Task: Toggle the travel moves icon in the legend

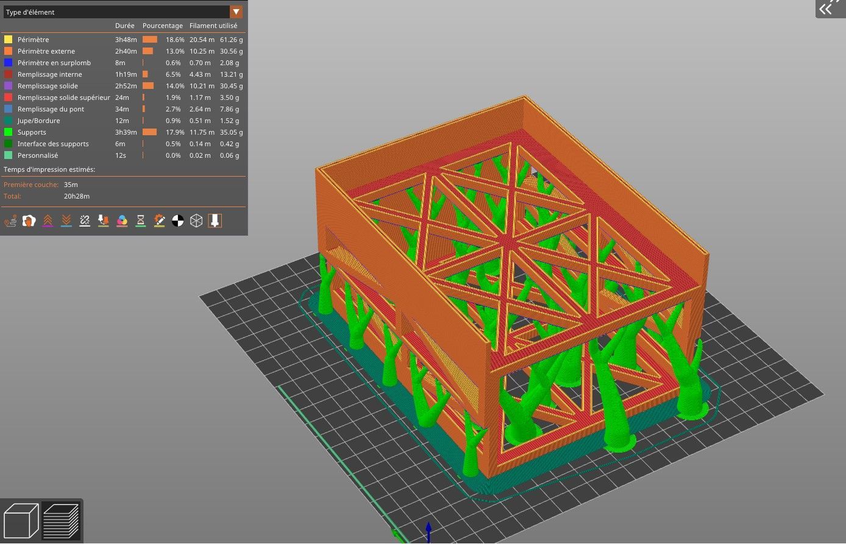Action: [x=10, y=221]
